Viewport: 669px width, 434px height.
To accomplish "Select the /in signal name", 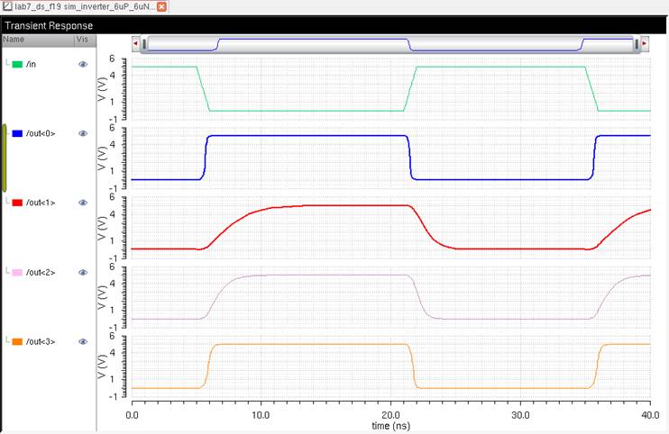I will point(31,64).
